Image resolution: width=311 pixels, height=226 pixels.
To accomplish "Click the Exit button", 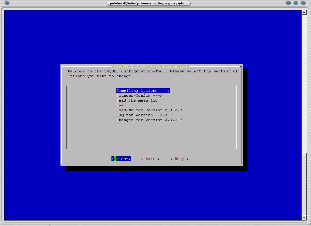I will (x=150, y=159).
